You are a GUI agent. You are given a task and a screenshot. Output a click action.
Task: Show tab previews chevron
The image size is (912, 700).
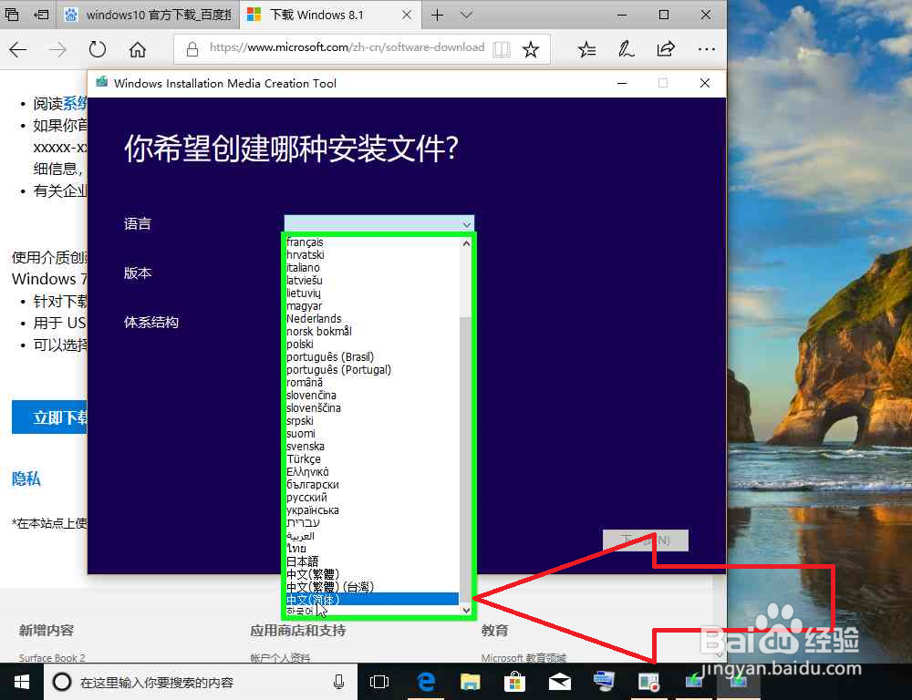point(466,15)
